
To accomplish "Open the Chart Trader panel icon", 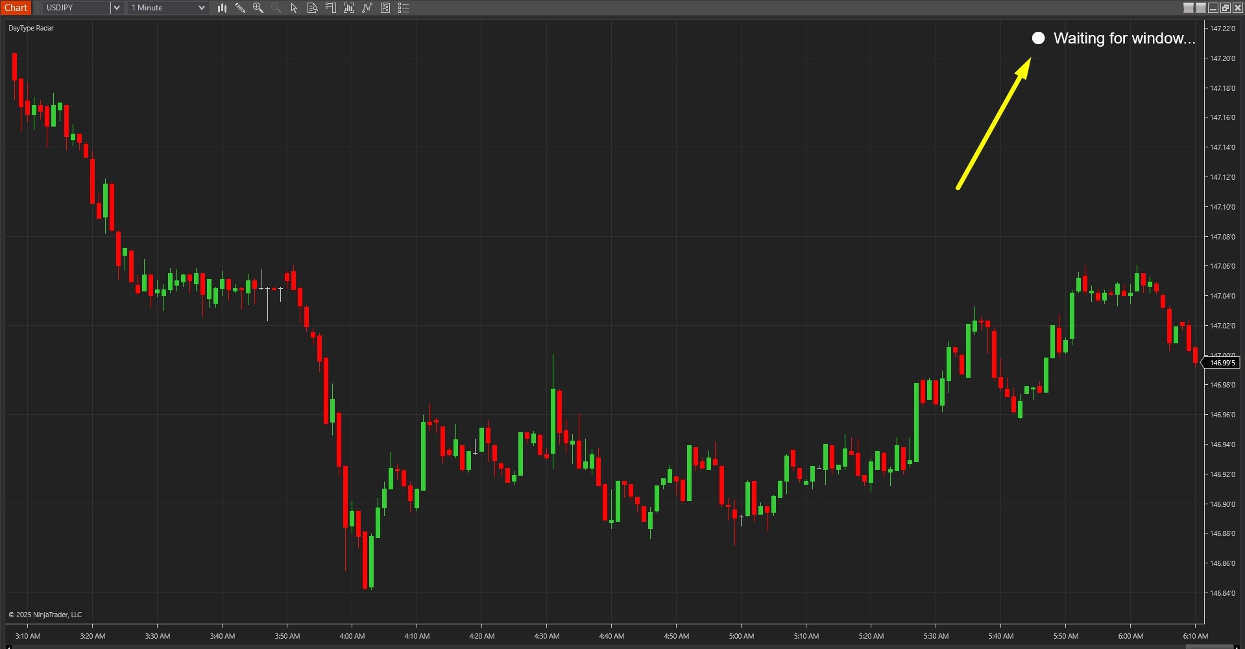I will tap(330, 8).
